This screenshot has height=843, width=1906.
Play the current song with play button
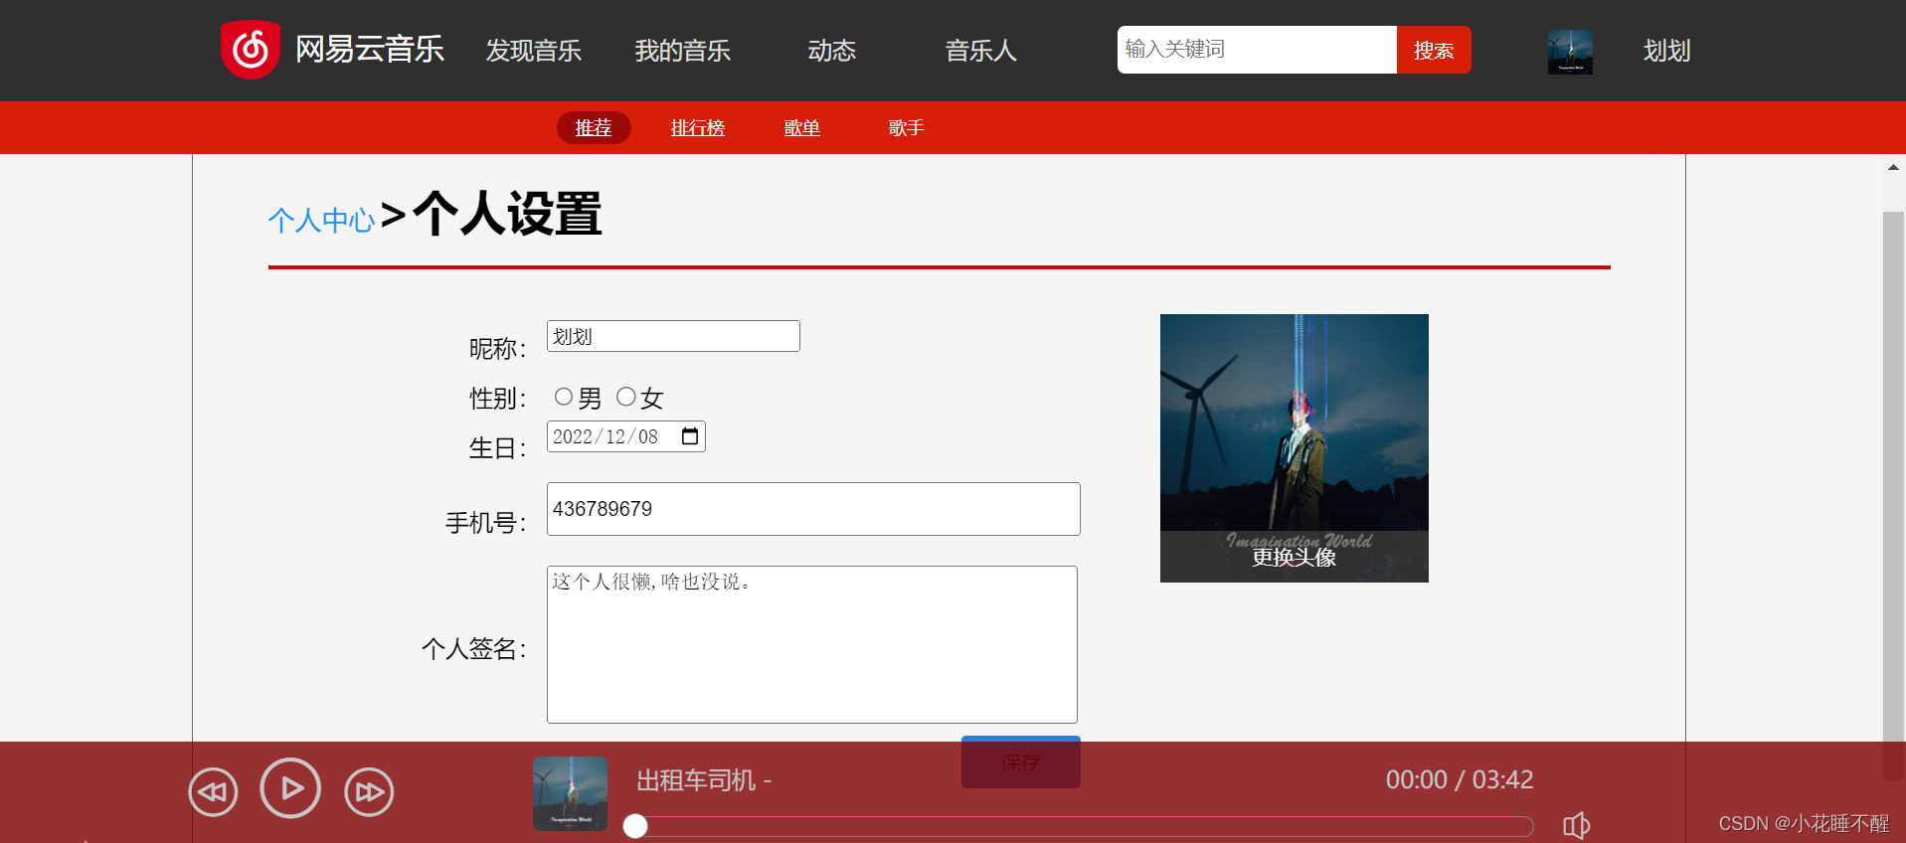click(290, 788)
